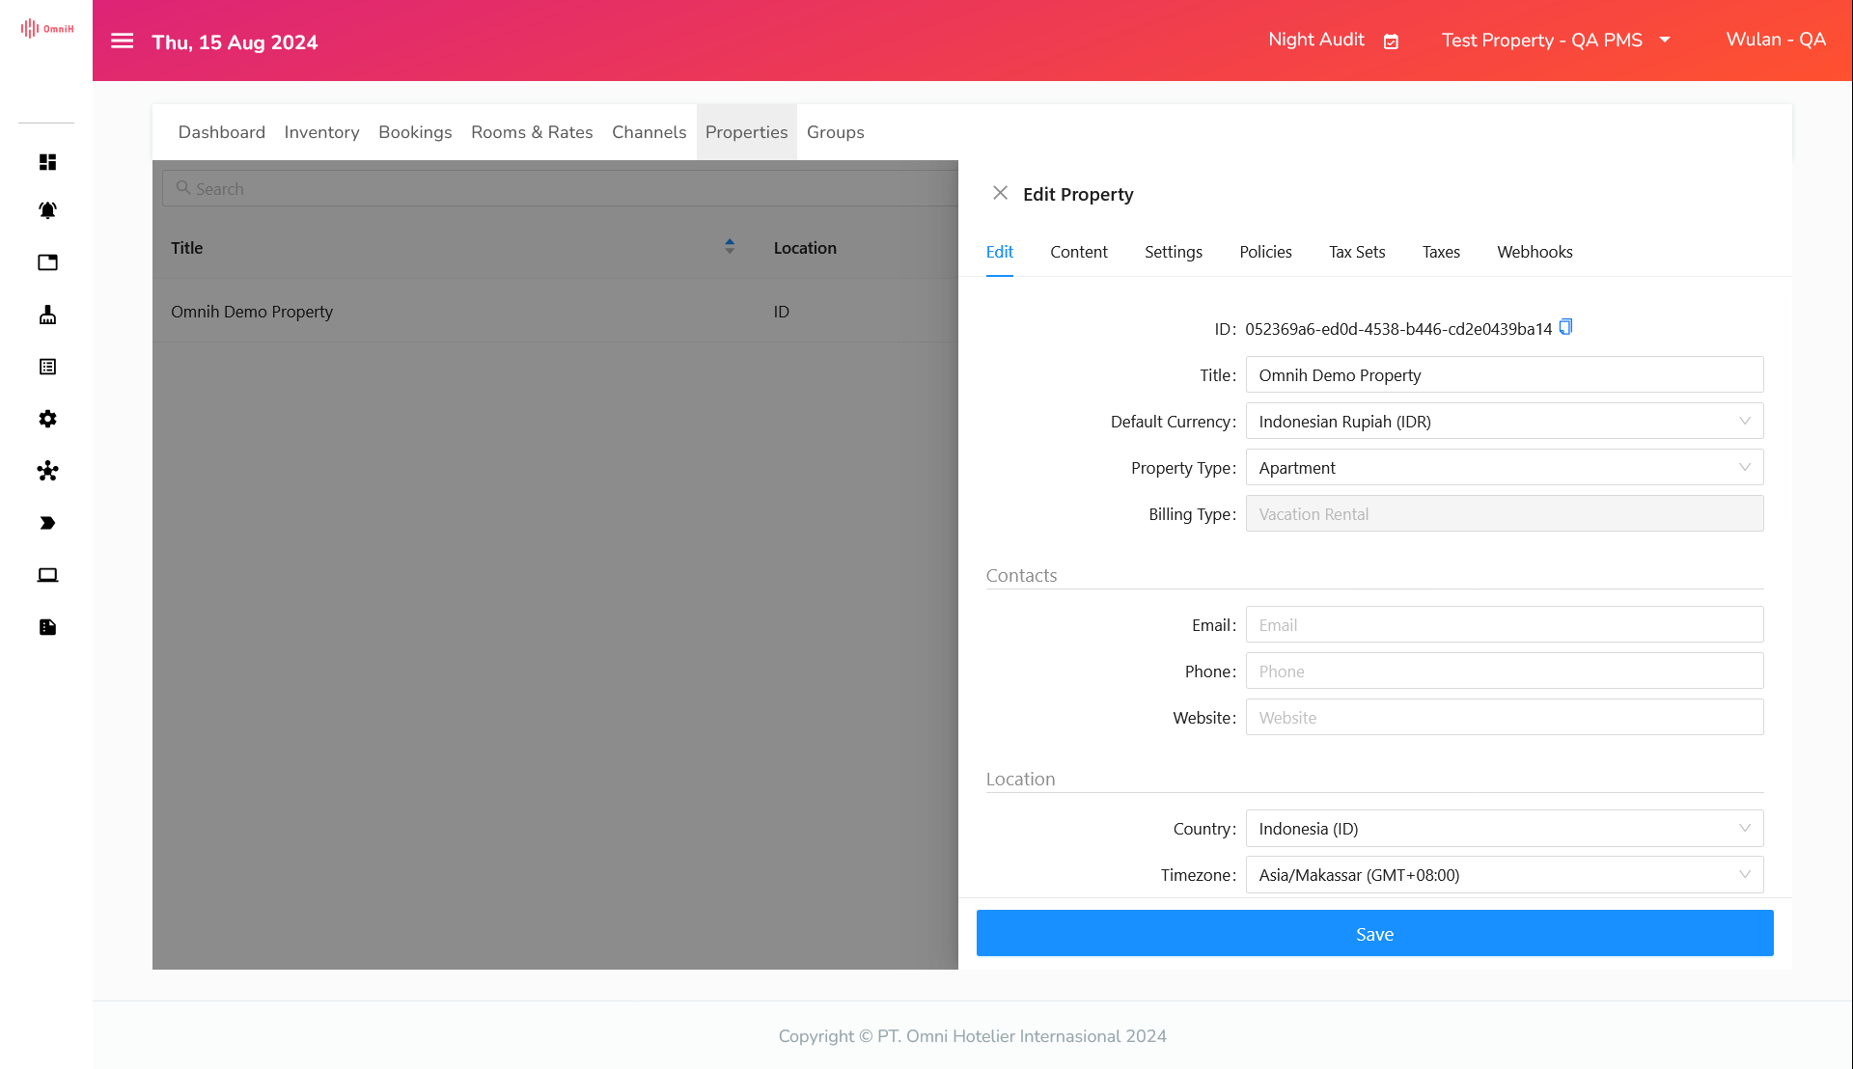This screenshot has width=1853, height=1069.
Task: Click into the Email input field
Action: 1504,625
